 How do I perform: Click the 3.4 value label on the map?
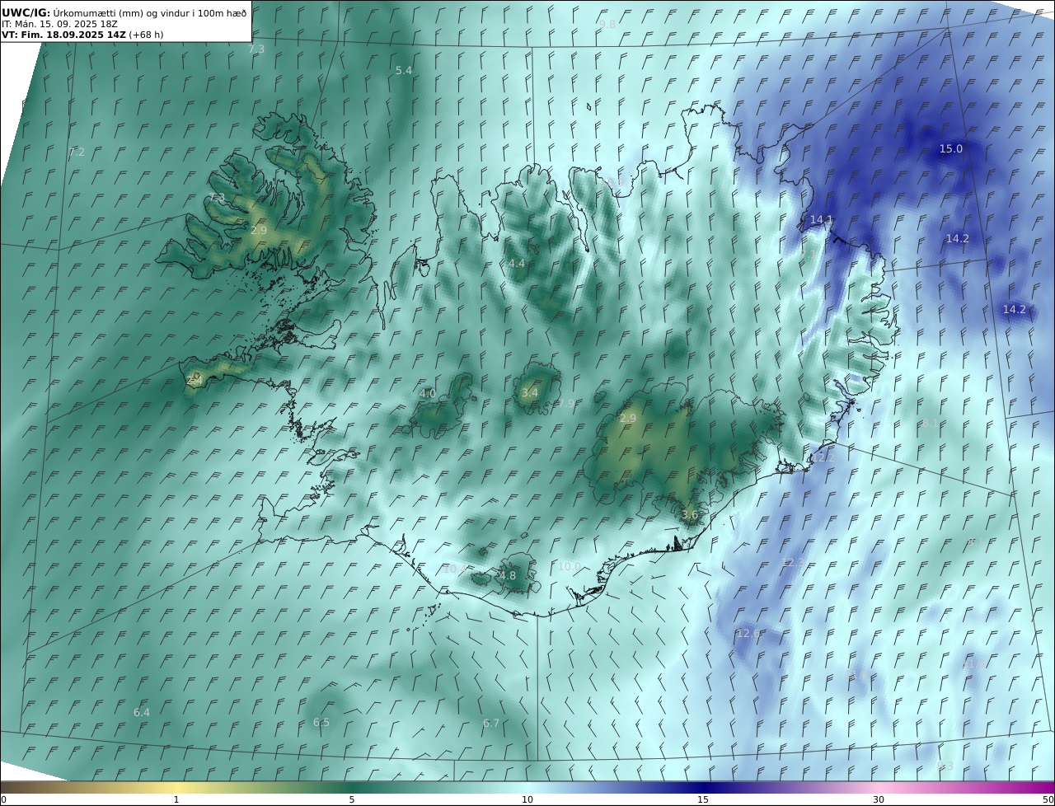(530, 393)
